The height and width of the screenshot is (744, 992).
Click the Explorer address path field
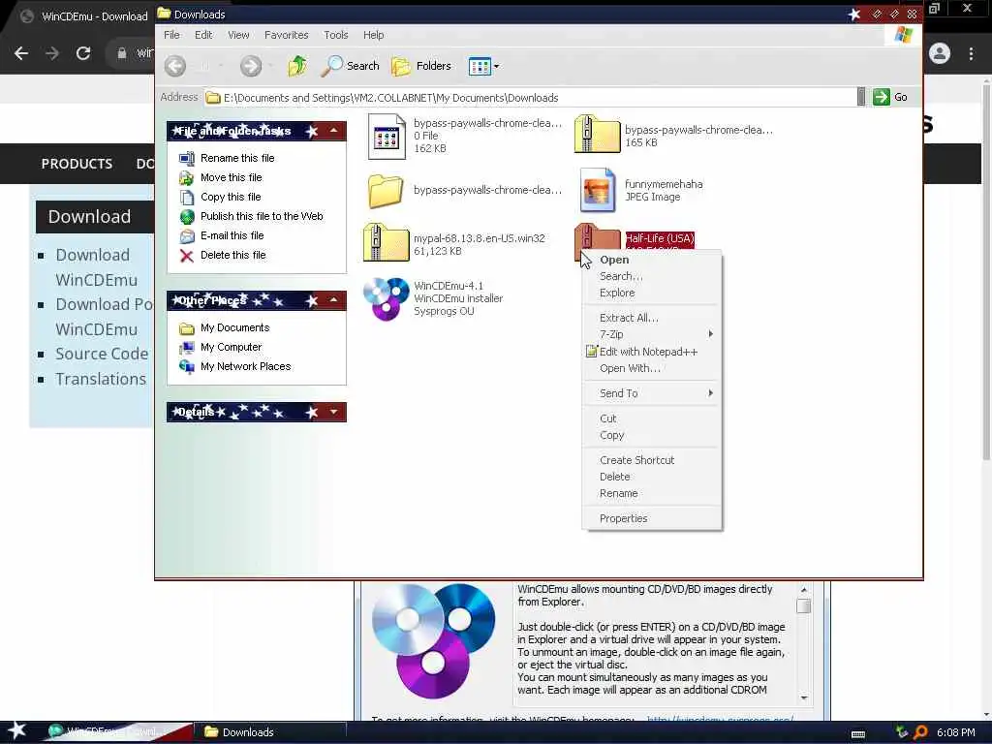coord(530,98)
